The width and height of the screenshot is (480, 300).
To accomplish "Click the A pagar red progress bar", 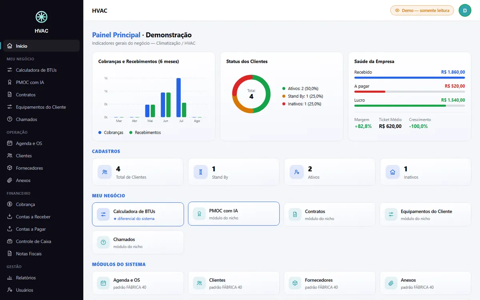I will pos(370,92).
